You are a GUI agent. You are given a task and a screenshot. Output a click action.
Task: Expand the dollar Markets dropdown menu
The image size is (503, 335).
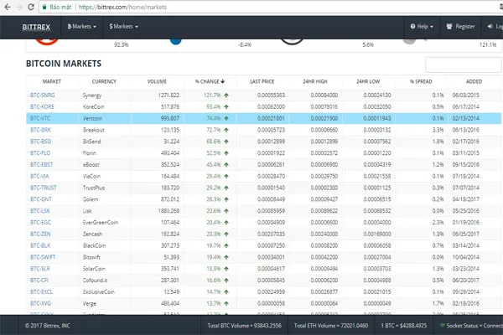(123, 27)
